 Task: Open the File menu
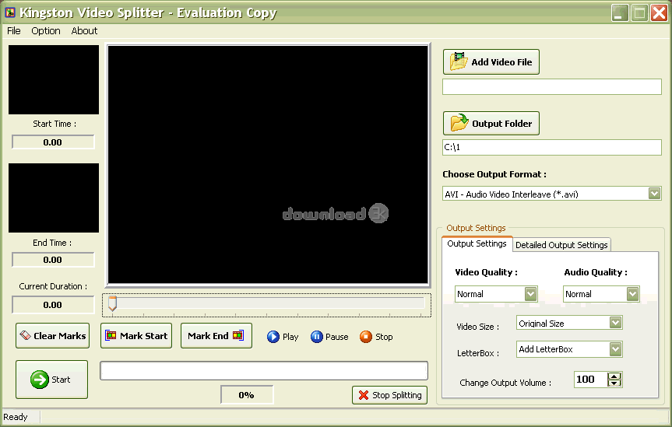click(14, 31)
